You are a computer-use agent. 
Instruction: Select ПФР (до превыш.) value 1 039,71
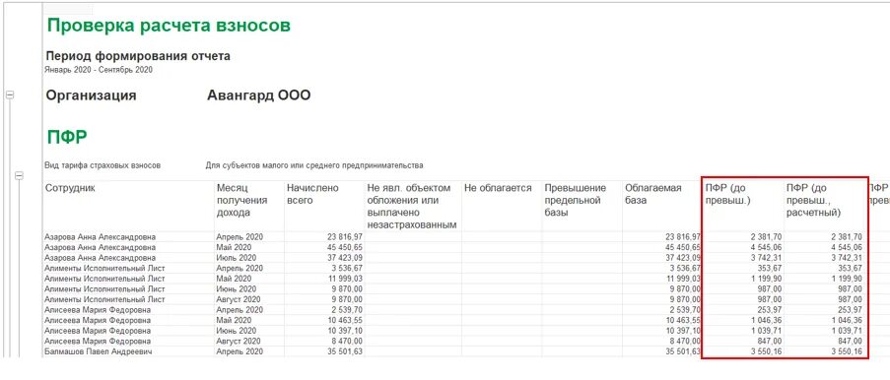(767, 331)
